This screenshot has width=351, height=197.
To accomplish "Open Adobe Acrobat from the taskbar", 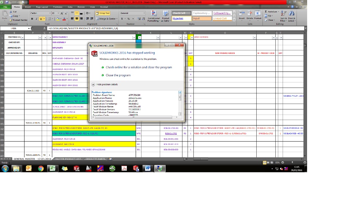I will click(124, 169).
